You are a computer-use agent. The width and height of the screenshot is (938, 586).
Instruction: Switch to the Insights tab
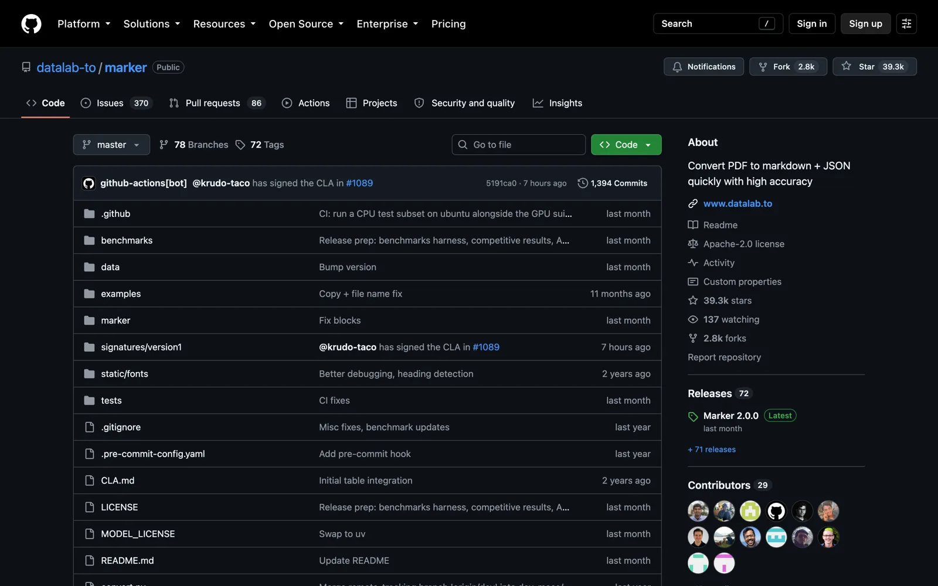tap(558, 103)
